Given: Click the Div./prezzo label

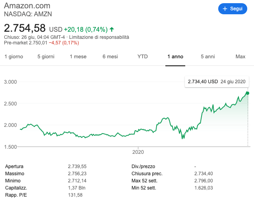Looking at the screenshot, I should click(143, 167).
